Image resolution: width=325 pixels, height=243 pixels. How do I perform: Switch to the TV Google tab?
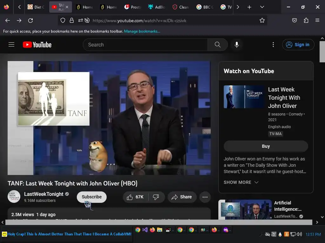226,7
